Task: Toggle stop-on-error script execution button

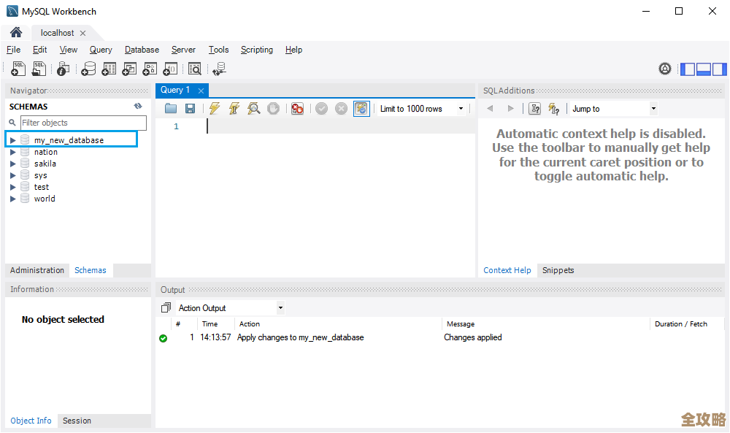Action: tap(297, 109)
